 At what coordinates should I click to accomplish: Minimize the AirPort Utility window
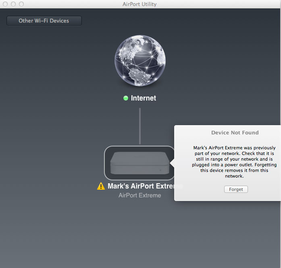(x=13, y=4)
